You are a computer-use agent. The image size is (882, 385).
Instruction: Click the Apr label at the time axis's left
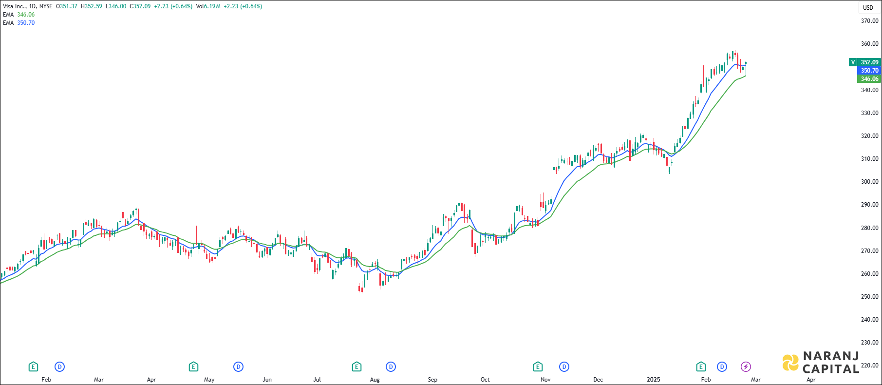click(x=151, y=380)
